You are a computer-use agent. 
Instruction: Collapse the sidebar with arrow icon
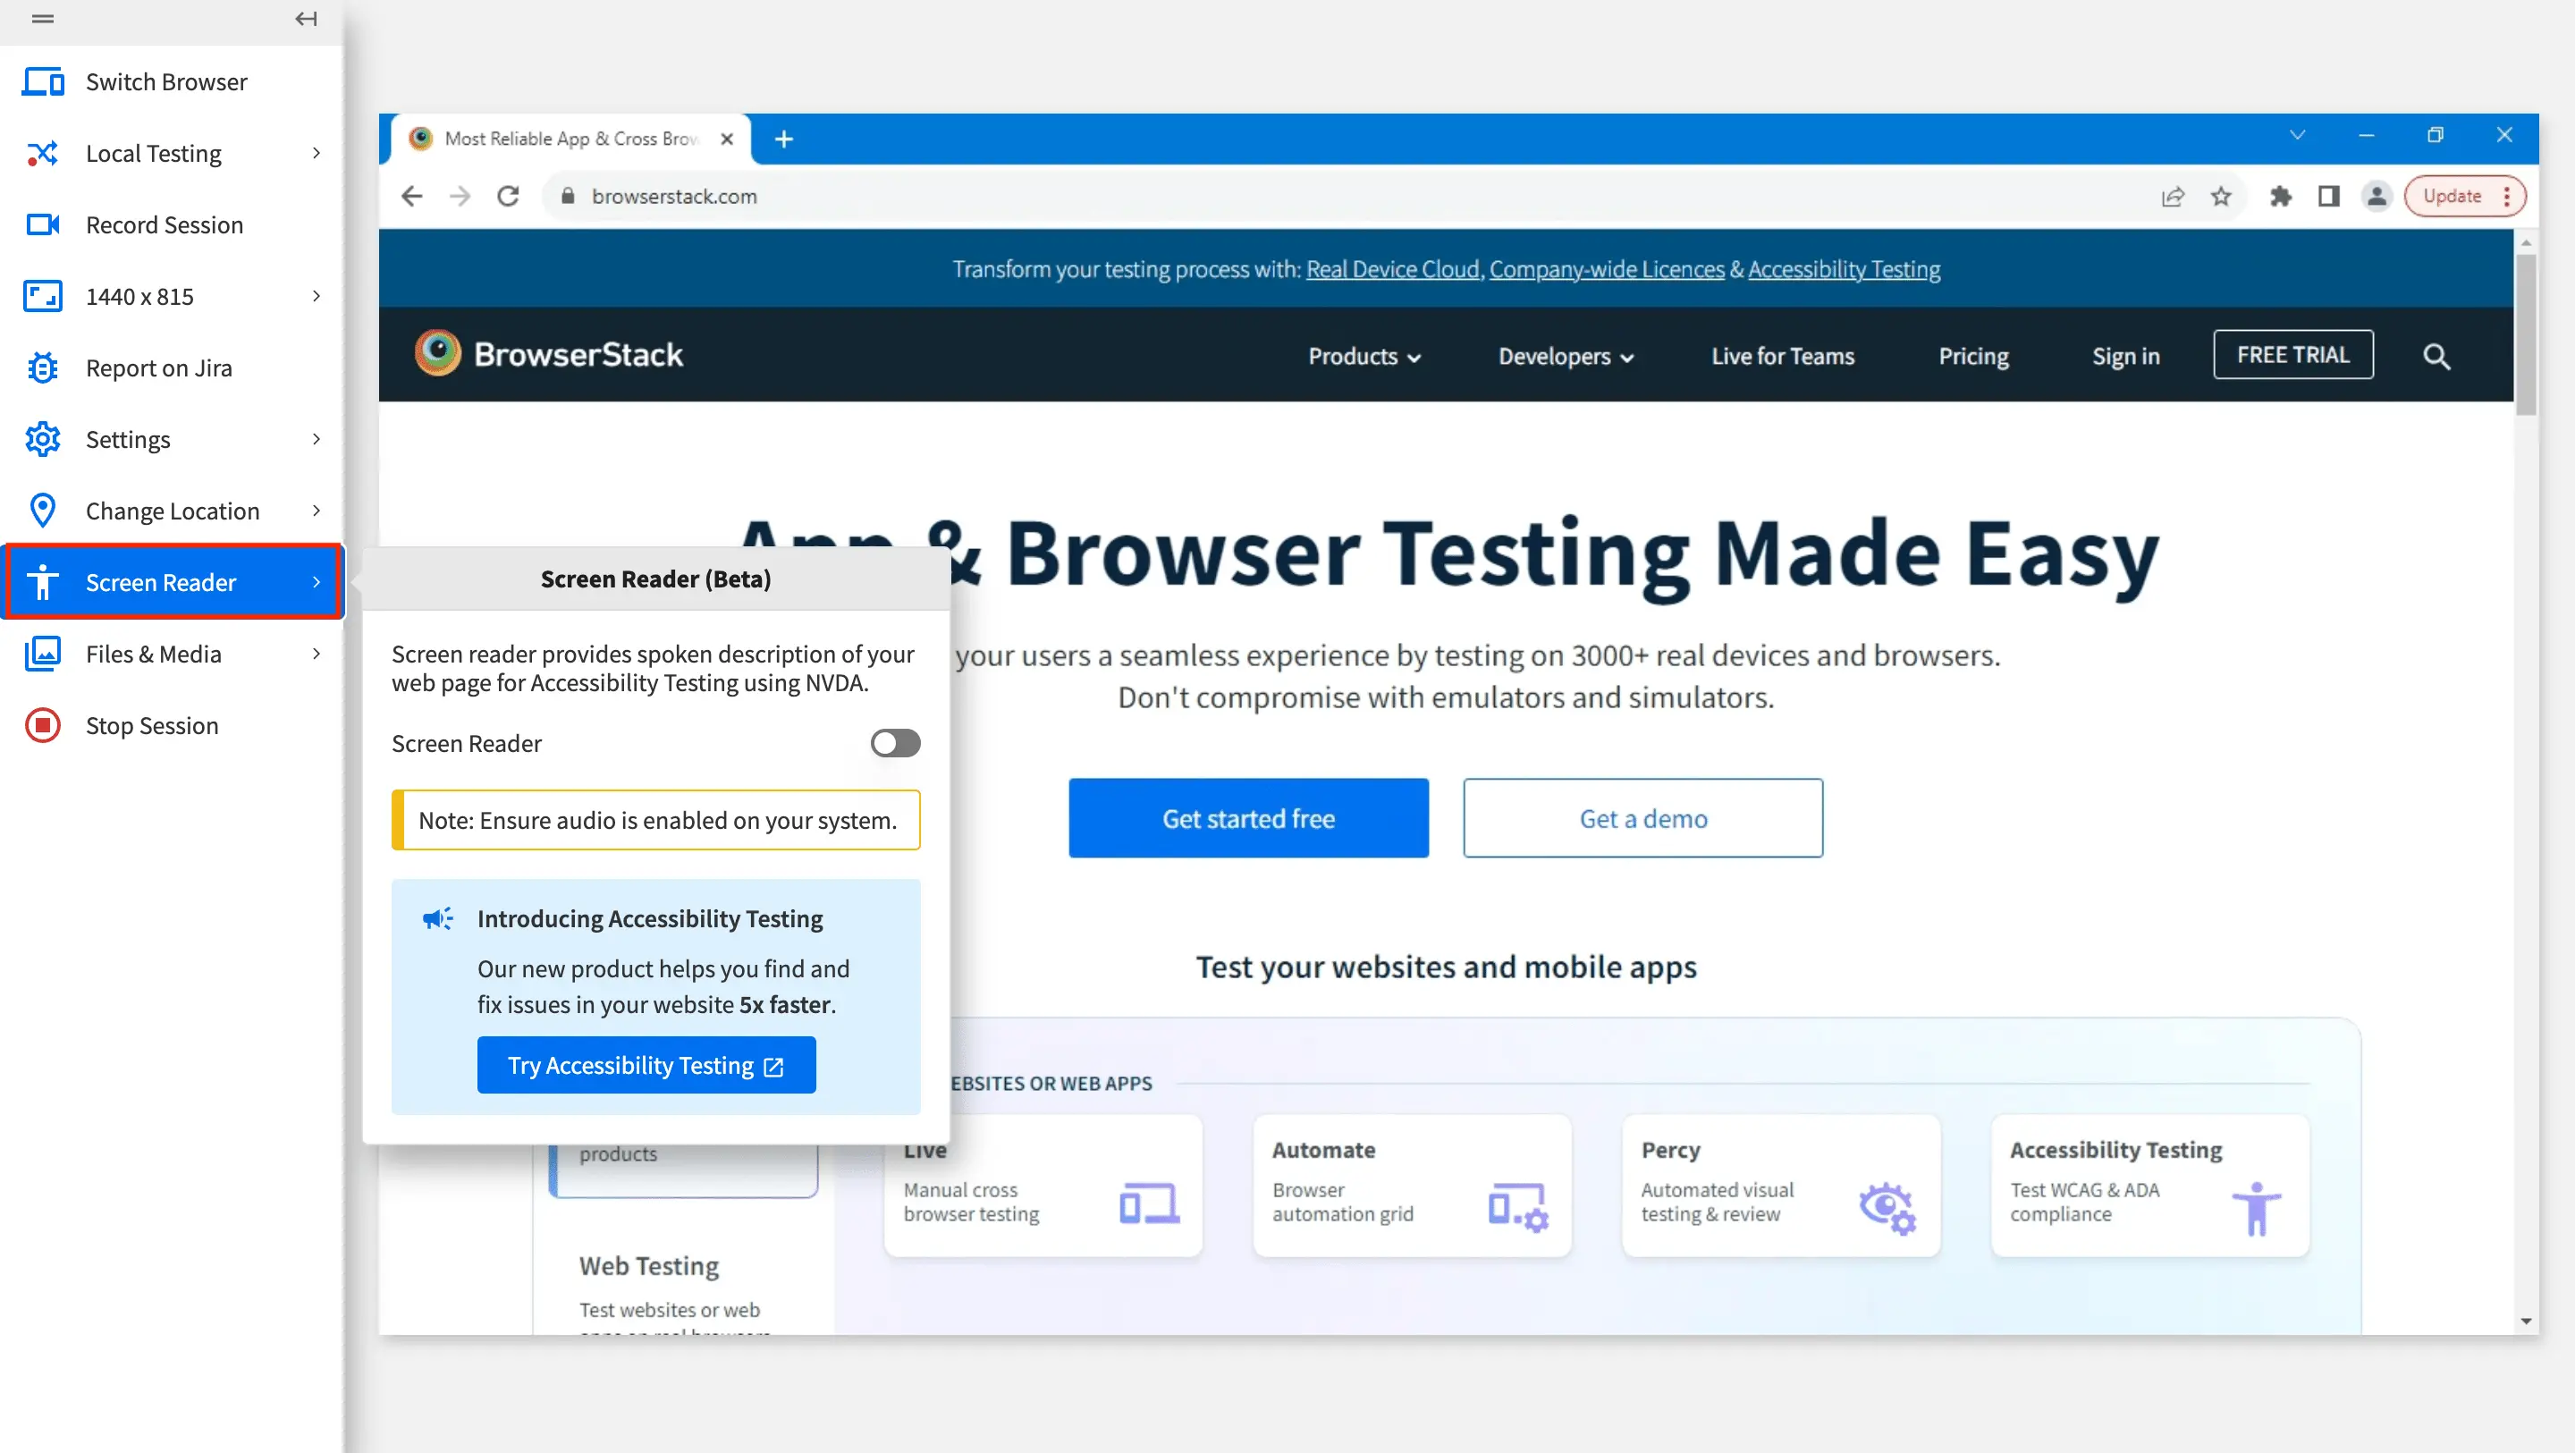point(306,19)
